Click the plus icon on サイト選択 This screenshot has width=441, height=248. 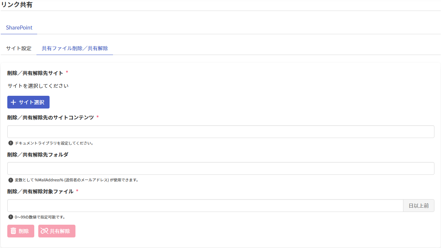(13, 102)
